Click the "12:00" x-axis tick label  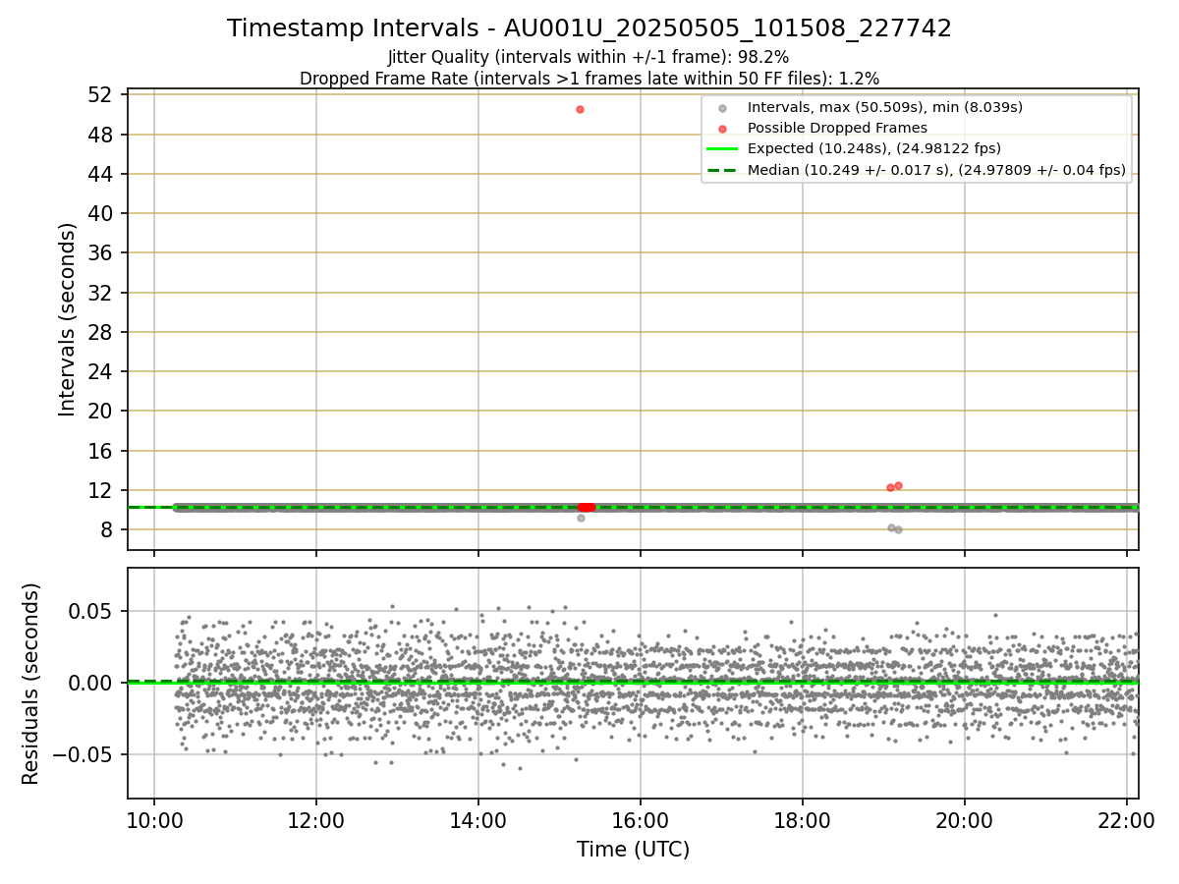click(316, 821)
